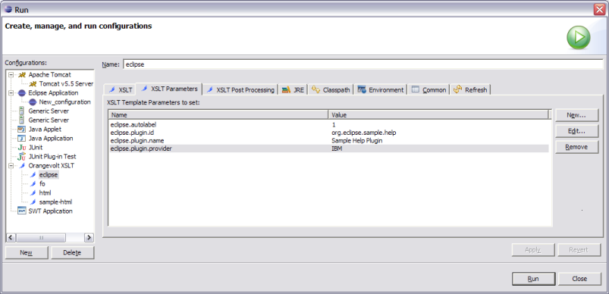
Task: Click the Run button
Action: (x=533, y=279)
